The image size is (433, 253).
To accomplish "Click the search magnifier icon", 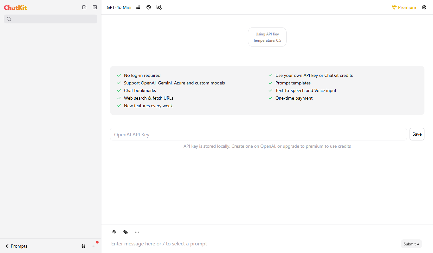I will pyautogui.click(x=9, y=19).
